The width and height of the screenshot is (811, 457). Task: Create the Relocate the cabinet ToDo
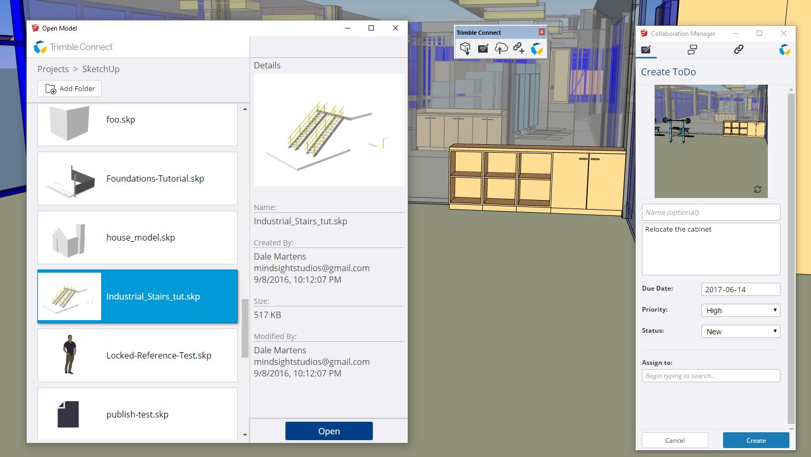click(x=756, y=440)
